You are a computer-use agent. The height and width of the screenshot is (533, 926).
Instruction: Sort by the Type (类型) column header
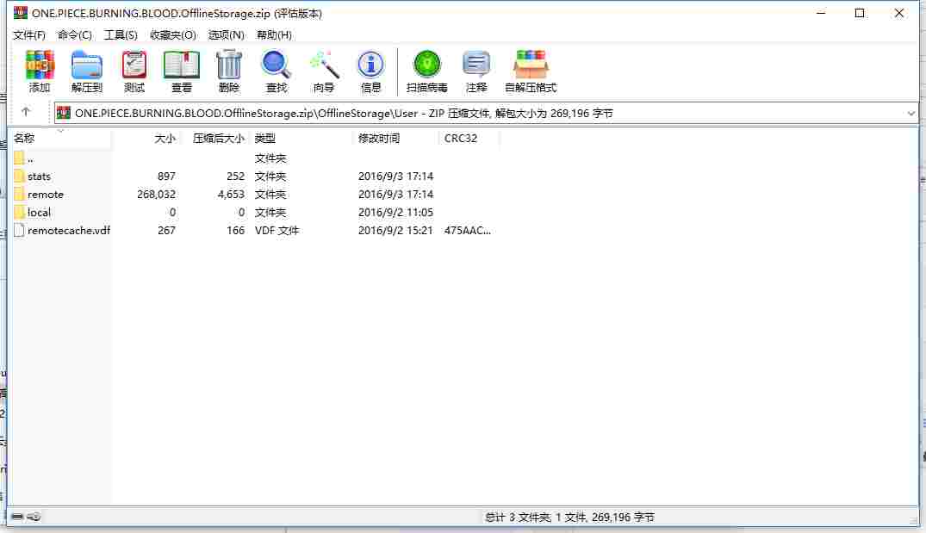coord(301,138)
